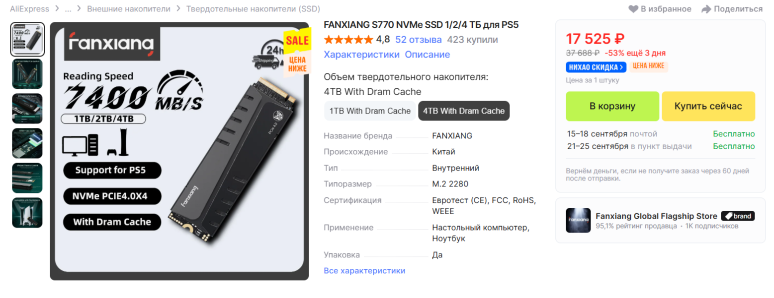Select the second product thumbnail
This screenshot has width=774, height=298.
coord(27,74)
